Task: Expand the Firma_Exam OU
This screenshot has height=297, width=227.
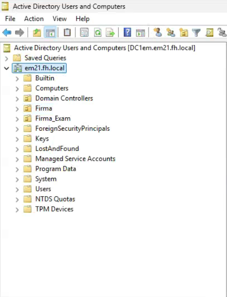Action: click(x=17, y=119)
